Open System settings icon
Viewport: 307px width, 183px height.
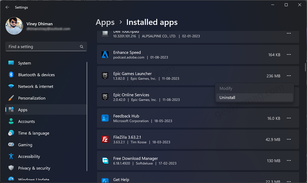pyautogui.click(x=11, y=63)
